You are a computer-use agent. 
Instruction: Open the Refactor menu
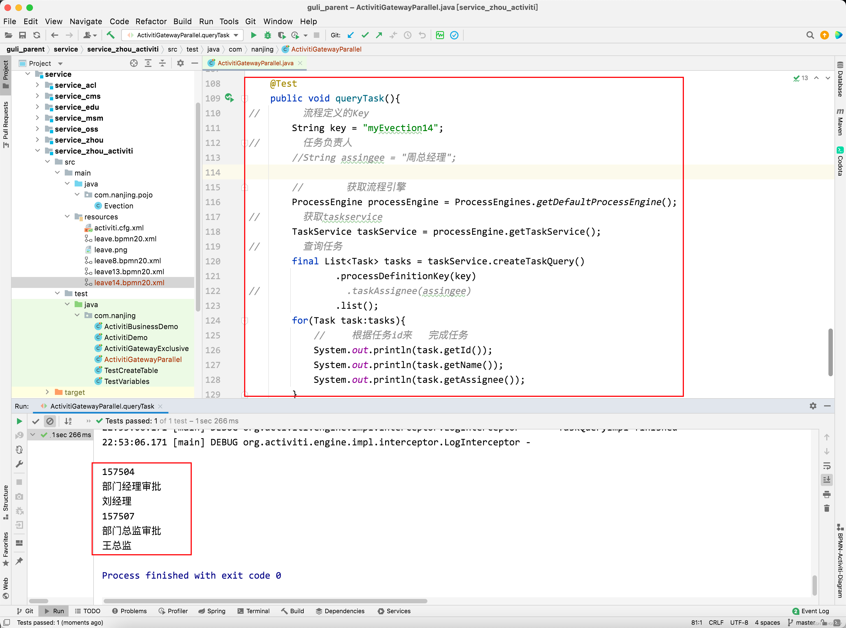pos(151,21)
